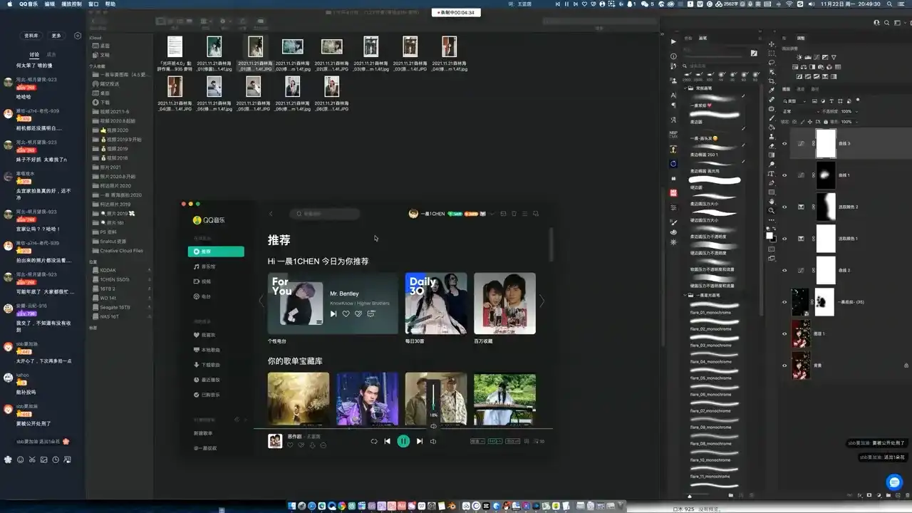The image size is (912, 513).
Task: Show next recommendations with right chevron arrow
Action: click(541, 301)
